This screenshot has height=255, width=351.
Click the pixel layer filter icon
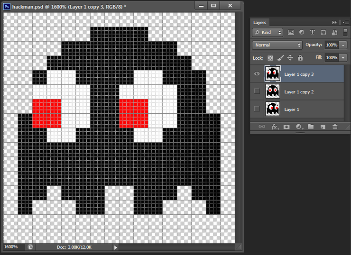(x=291, y=32)
